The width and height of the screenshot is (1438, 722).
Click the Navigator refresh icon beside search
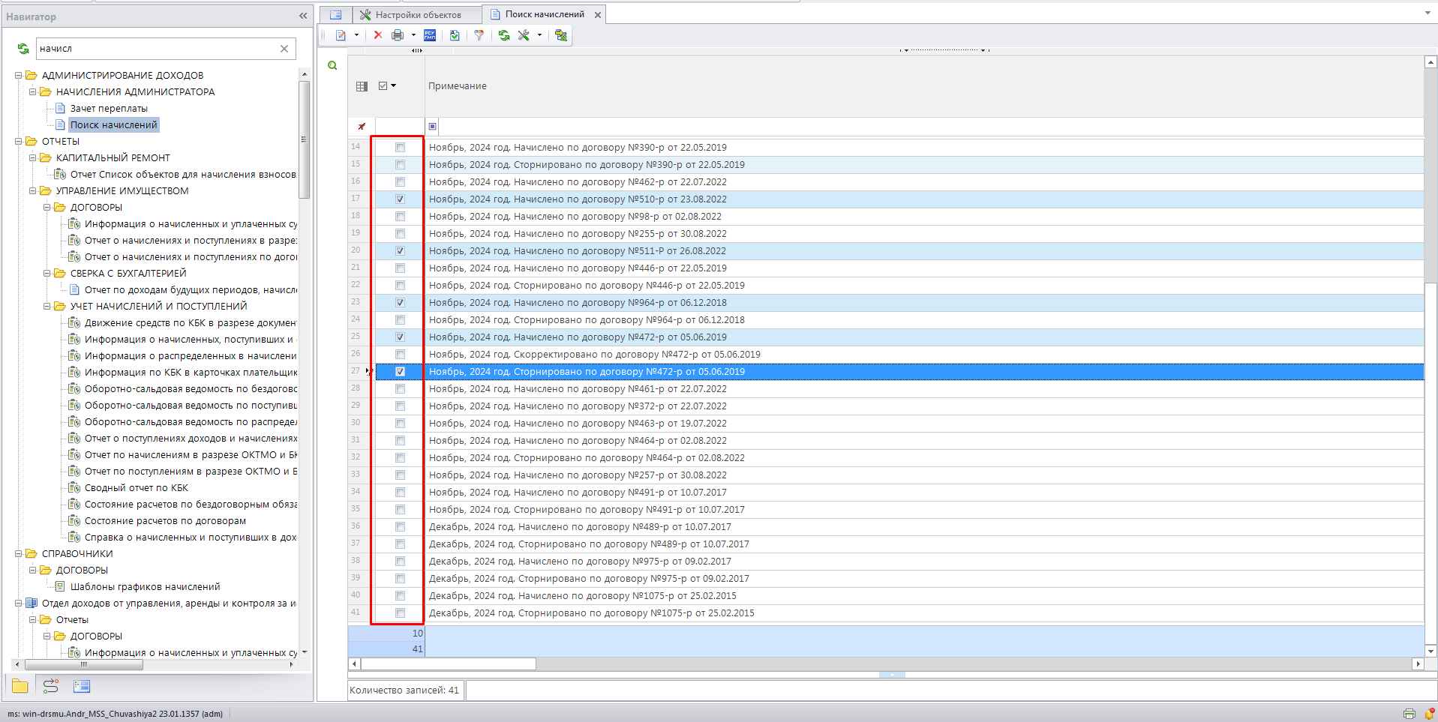tap(23, 49)
